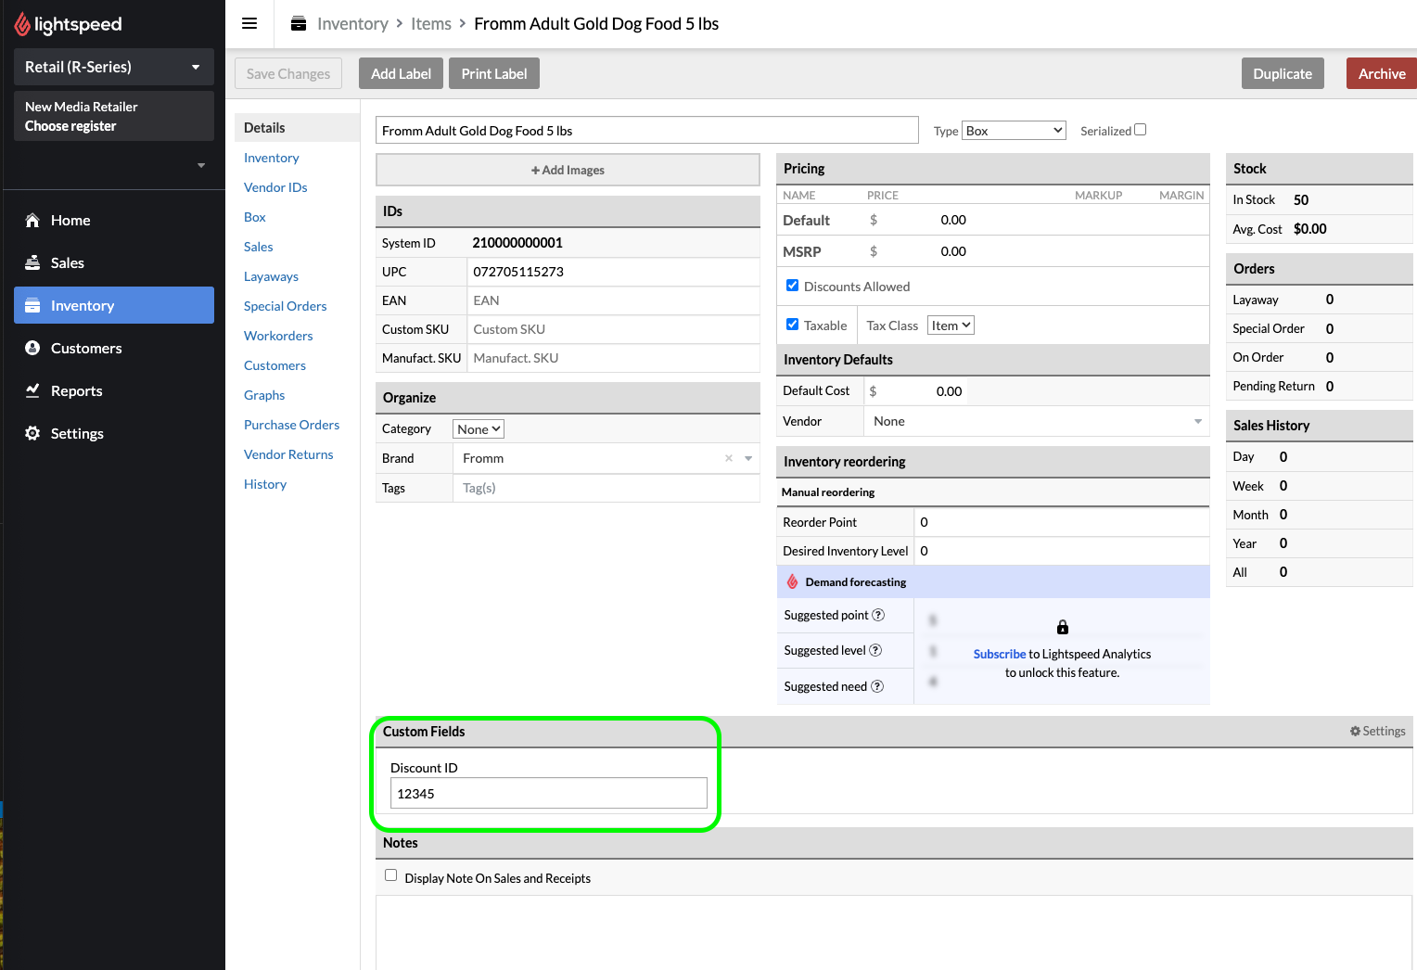Click the MSRP price field

(918, 251)
